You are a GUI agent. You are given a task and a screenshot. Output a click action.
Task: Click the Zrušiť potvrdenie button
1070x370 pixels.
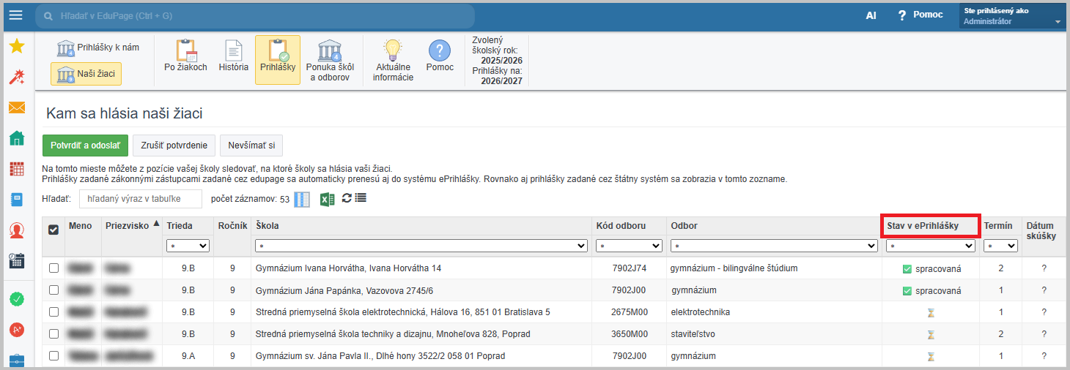[174, 146]
